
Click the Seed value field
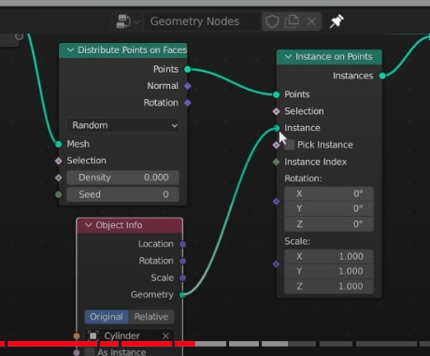click(122, 194)
